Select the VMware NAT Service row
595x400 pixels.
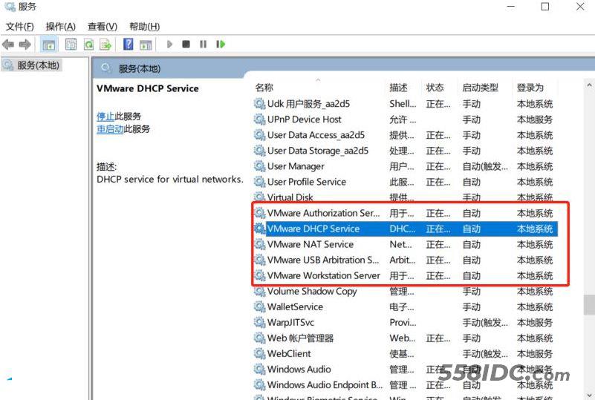tap(405, 245)
